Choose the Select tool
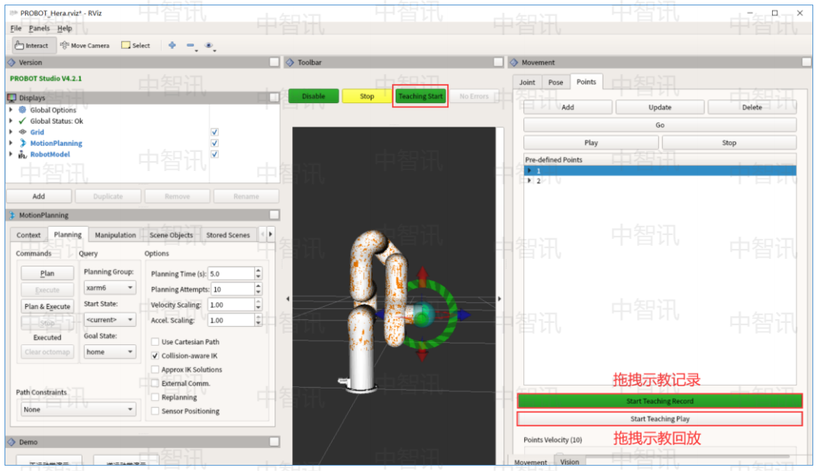Image resolution: width=817 pixels, height=471 pixels. point(136,45)
